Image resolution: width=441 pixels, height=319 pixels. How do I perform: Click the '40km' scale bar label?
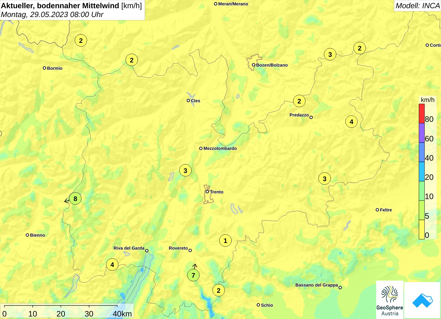click(122, 314)
